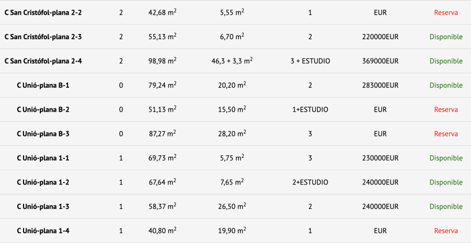Image resolution: width=471 pixels, height=243 pixels.
Task: Click the 369000EUR price cell
Action: click(x=380, y=61)
